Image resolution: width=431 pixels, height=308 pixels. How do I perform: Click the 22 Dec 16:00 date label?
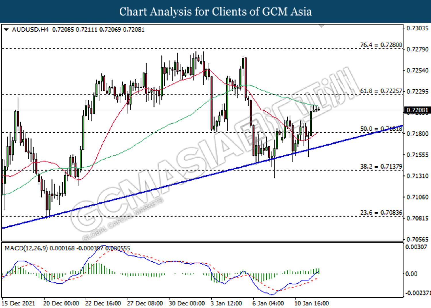point(103,303)
